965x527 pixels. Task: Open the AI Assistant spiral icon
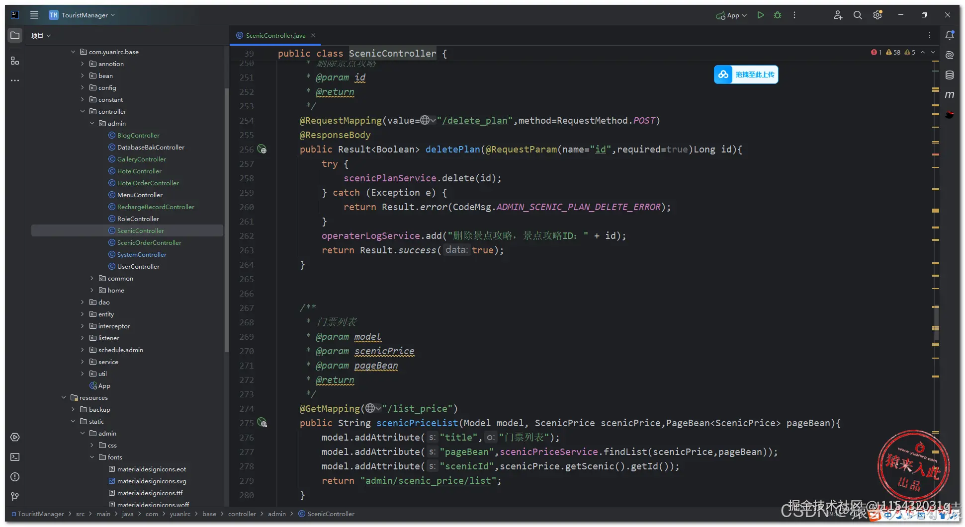point(950,55)
